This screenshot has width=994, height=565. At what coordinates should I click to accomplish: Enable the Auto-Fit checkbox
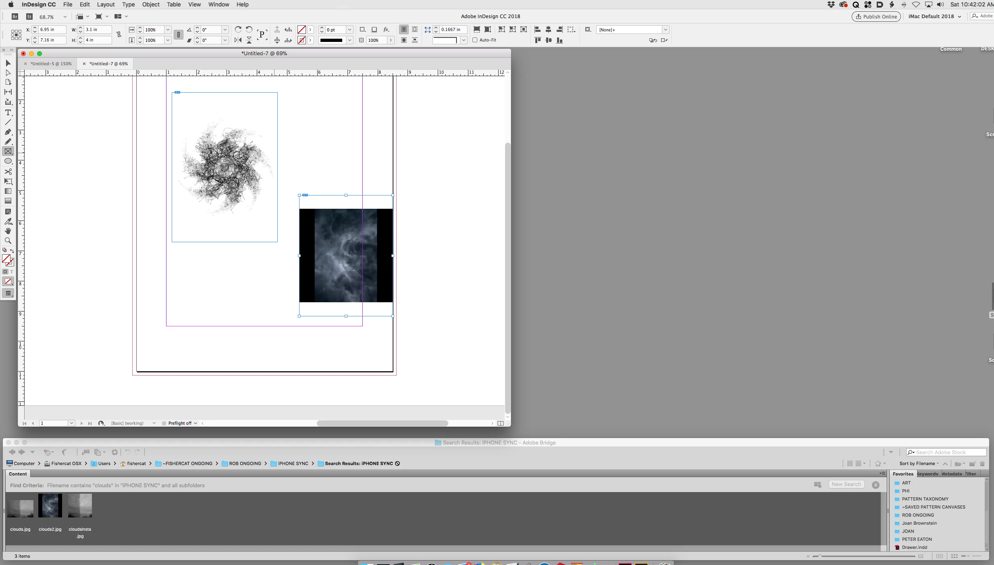coord(475,40)
